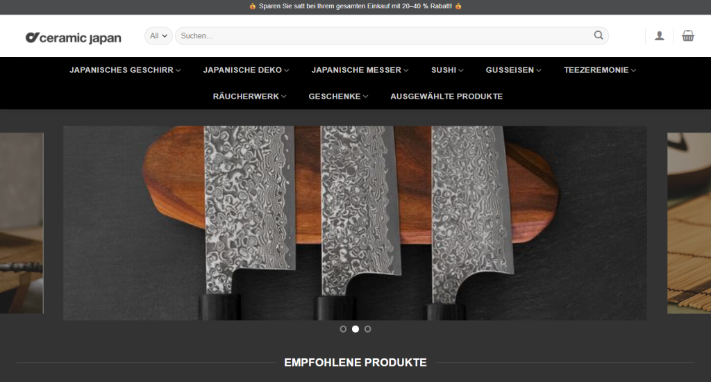This screenshot has width=711, height=382.
Task: Select the third slider dot
Action: (x=368, y=329)
